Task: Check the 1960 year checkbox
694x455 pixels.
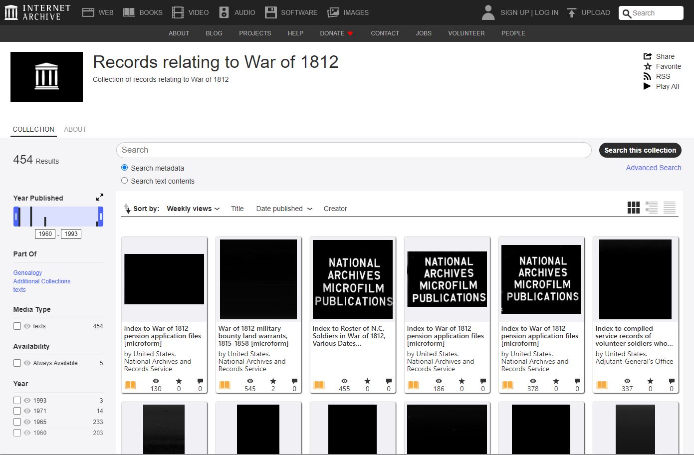Action: [17, 433]
